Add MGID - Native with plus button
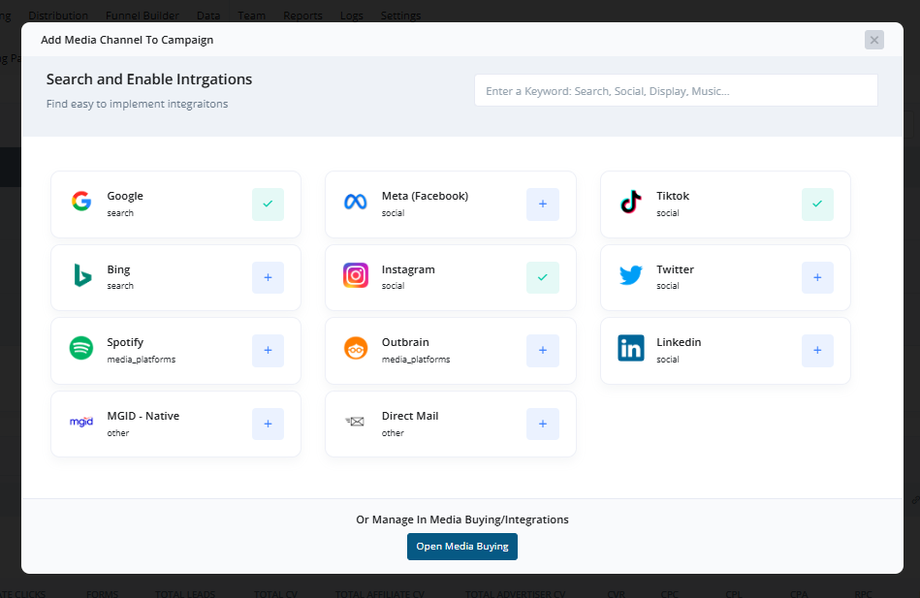This screenshot has width=920, height=598. tap(268, 424)
